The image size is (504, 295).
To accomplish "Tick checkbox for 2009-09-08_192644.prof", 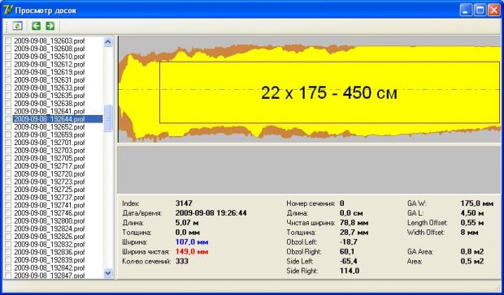I will 8,119.
